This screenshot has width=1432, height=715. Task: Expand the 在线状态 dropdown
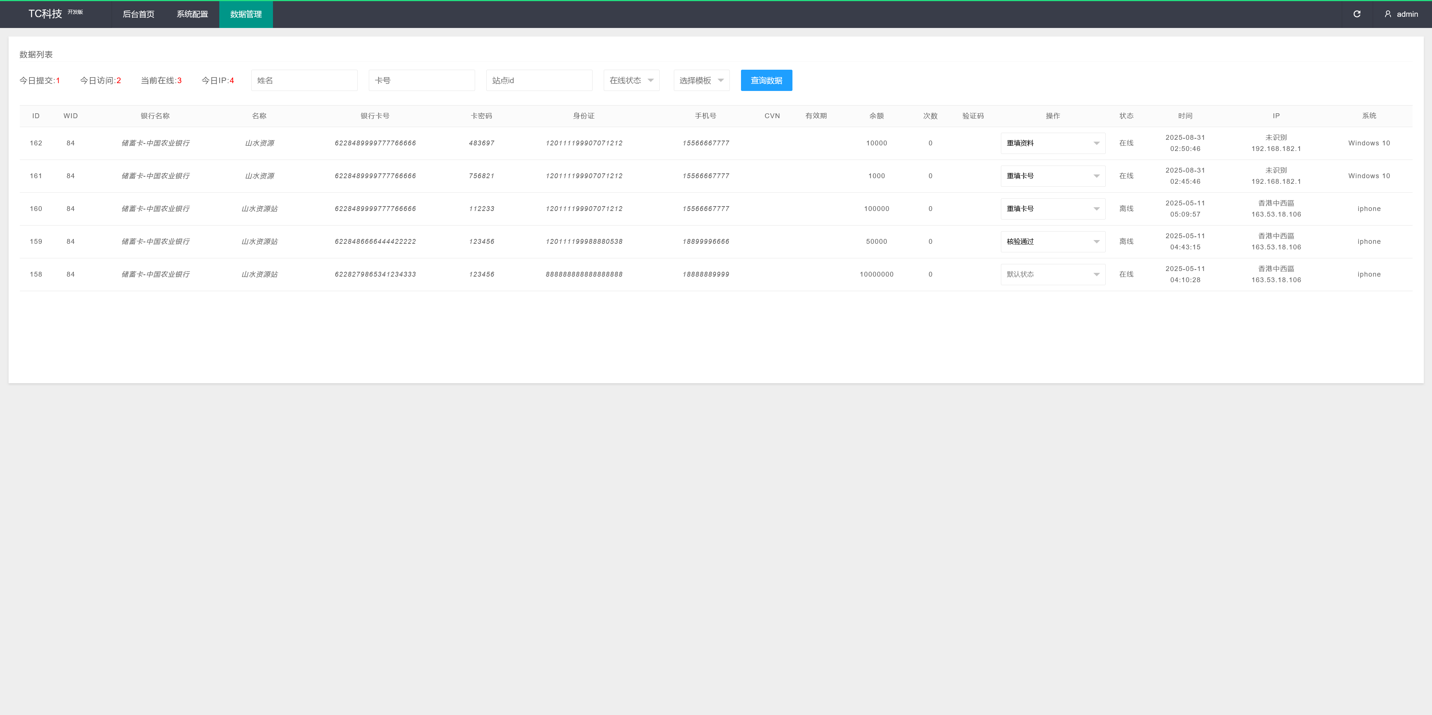[631, 81]
